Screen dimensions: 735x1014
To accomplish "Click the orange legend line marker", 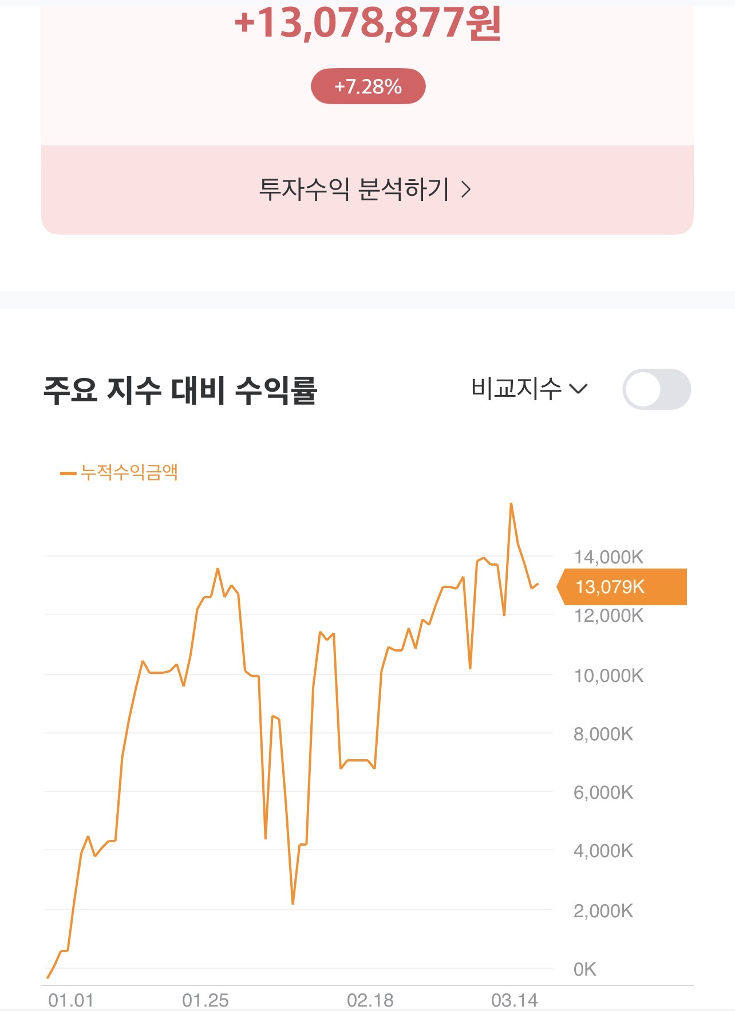I will [x=68, y=473].
